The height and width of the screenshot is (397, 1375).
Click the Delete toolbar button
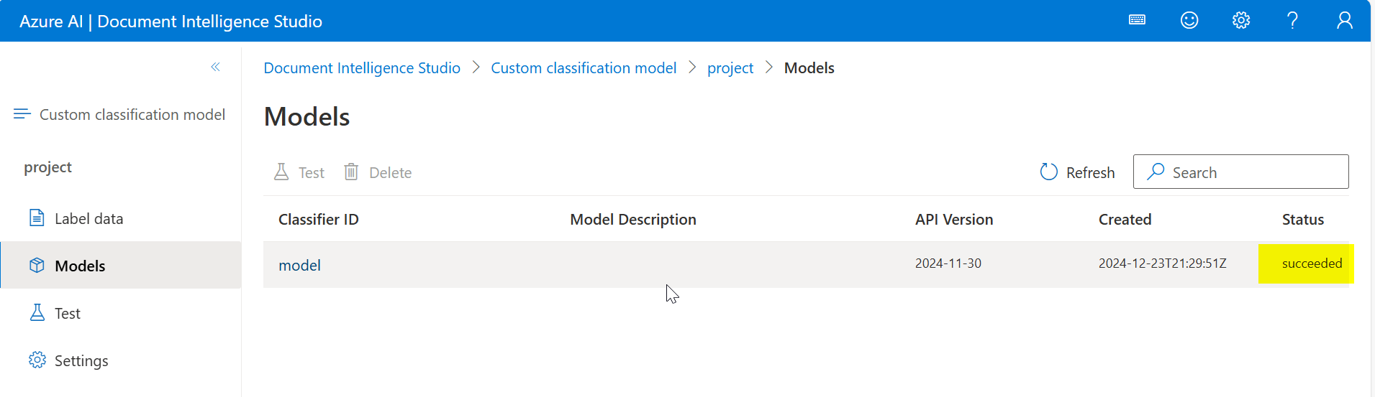378,172
